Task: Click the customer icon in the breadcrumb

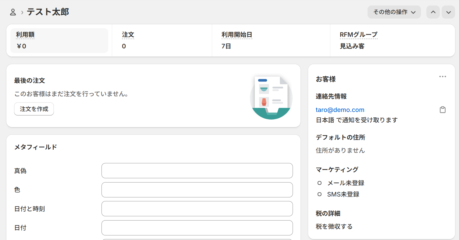Action: point(13,12)
